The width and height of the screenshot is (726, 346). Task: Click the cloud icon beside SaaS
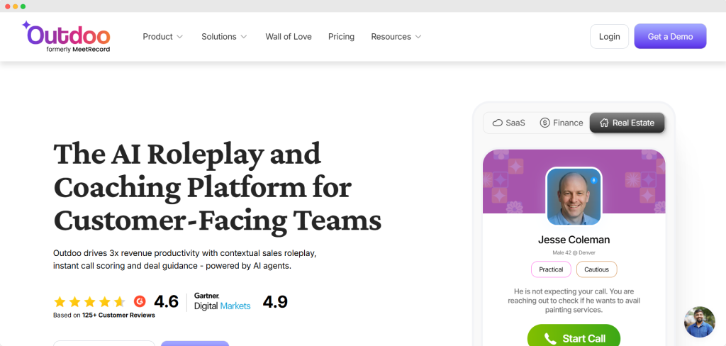tap(498, 123)
